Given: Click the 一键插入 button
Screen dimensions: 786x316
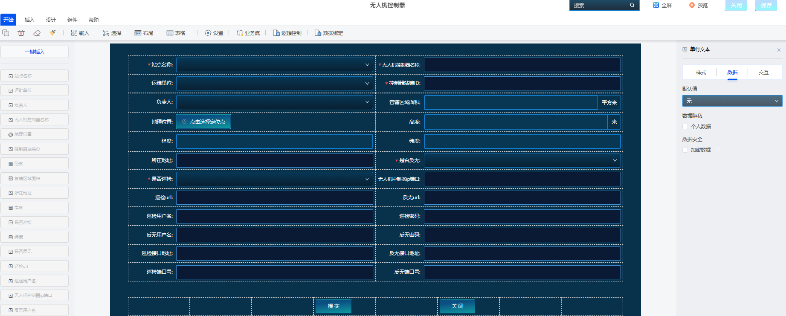Looking at the screenshot, I should (x=35, y=52).
